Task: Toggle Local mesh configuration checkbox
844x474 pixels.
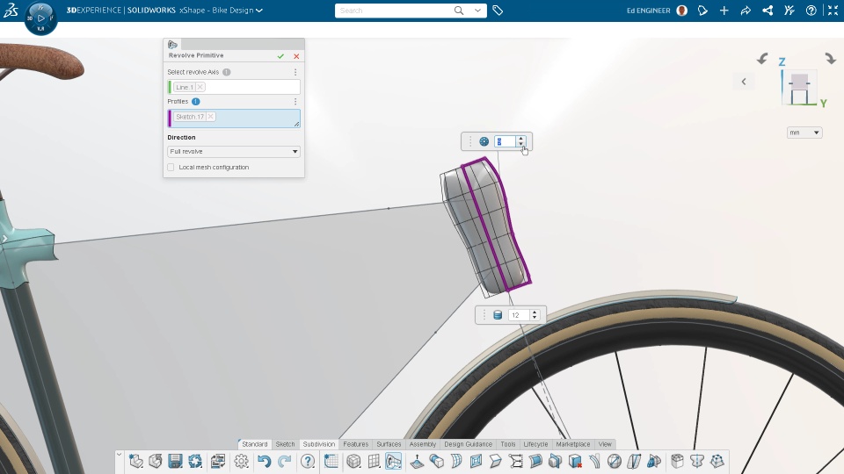Action: coord(171,167)
